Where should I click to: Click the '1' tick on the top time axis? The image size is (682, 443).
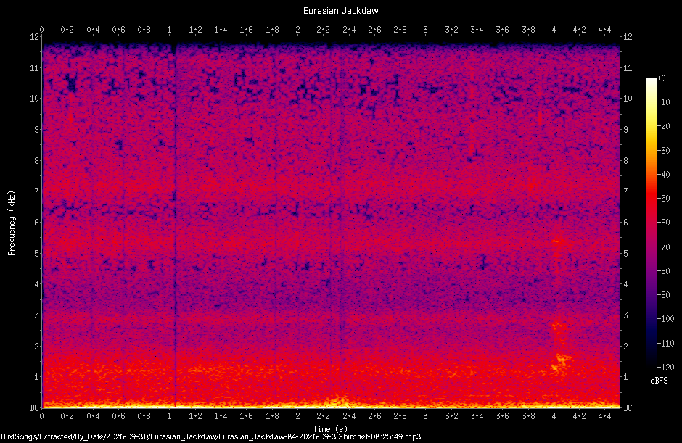(x=170, y=30)
